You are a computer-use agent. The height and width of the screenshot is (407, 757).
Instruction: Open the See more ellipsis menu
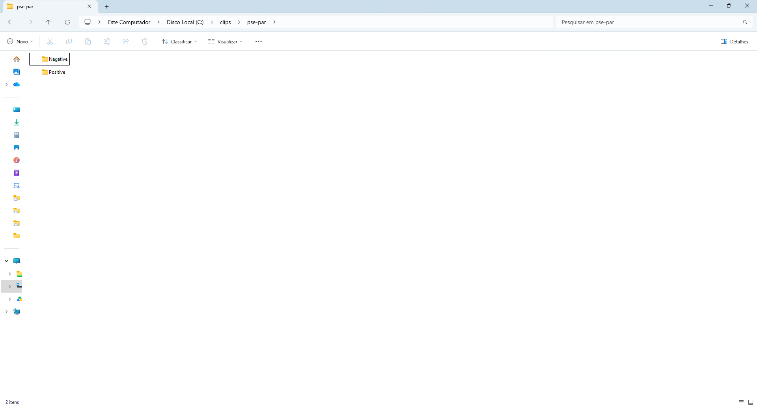(259, 41)
